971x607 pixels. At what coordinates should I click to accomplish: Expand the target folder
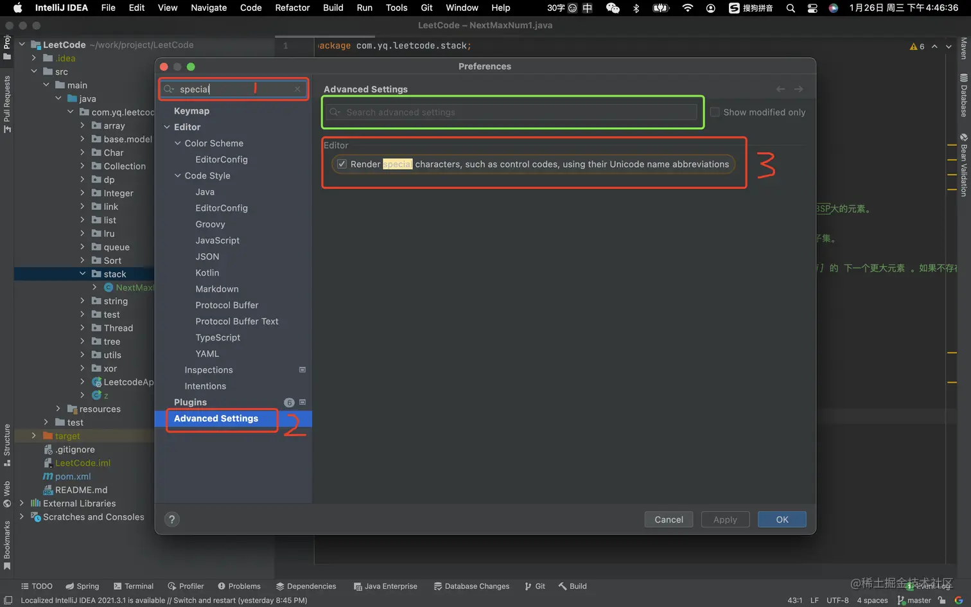(33, 435)
